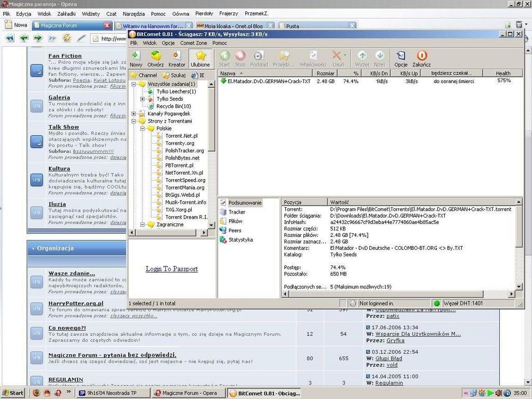The width and height of the screenshot is (532, 399).
Task: Sort the task list by Health column
Action: (502, 73)
